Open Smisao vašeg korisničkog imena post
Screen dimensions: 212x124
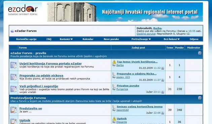tap(140, 107)
